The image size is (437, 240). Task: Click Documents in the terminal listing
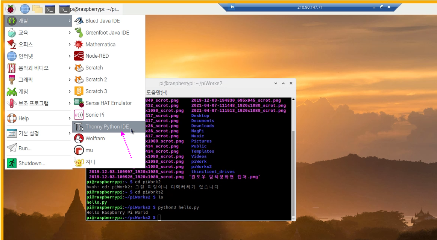tap(203, 121)
